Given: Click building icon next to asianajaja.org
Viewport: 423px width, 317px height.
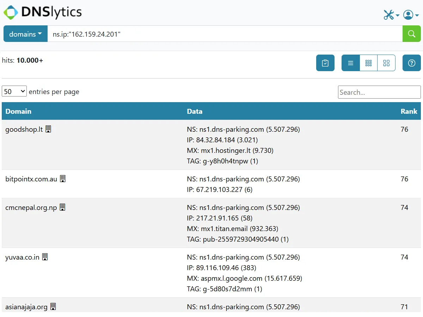Looking at the screenshot, I should (x=53, y=306).
